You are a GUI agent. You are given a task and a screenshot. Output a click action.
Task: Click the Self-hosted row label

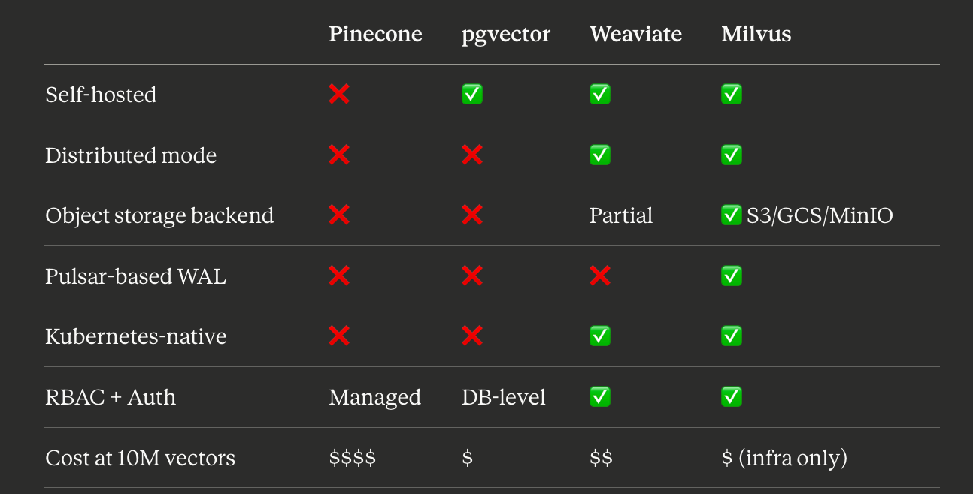coord(101,95)
